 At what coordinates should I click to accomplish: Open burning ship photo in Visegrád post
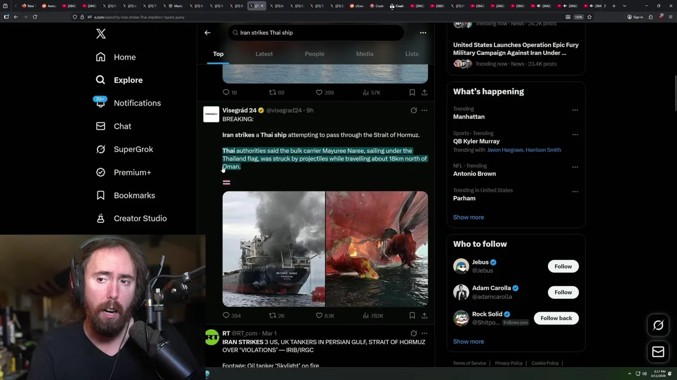click(273, 249)
